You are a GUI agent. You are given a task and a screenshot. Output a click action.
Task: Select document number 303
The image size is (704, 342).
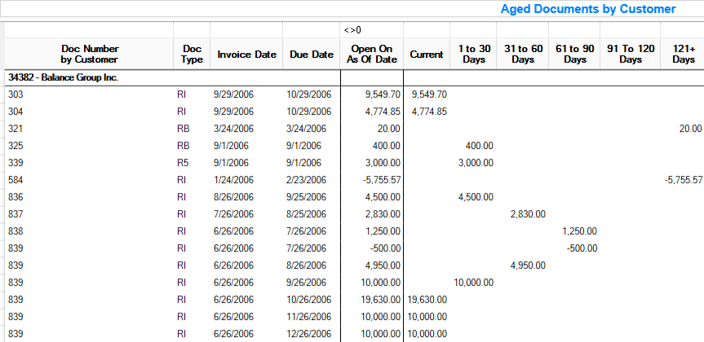[x=16, y=94]
